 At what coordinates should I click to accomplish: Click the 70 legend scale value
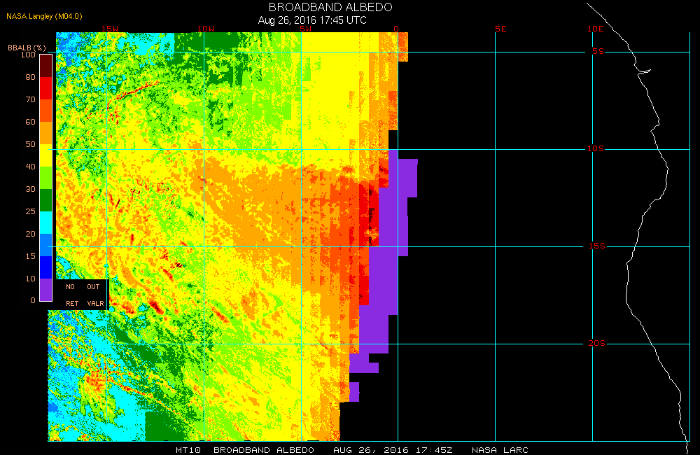tap(30, 99)
